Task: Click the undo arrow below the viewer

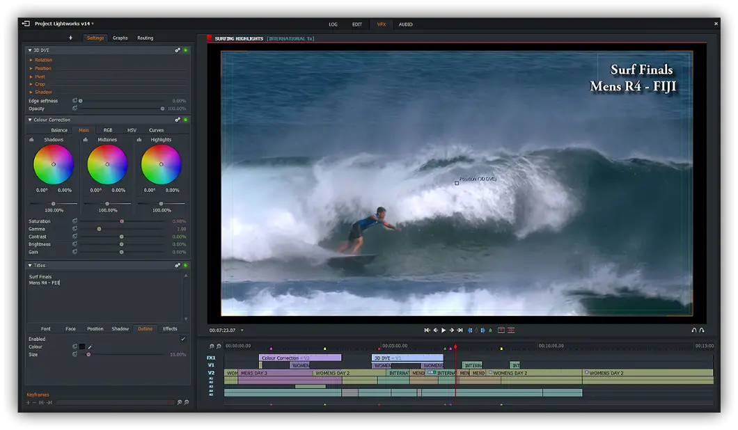Action: [693, 331]
